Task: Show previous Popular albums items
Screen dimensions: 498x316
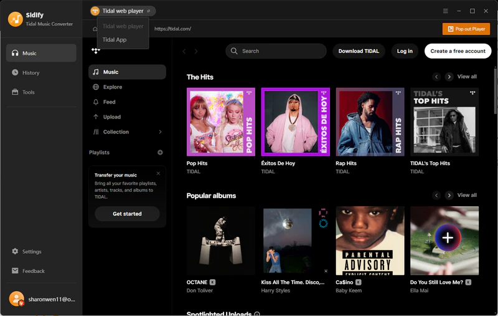Action: (436, 195)
